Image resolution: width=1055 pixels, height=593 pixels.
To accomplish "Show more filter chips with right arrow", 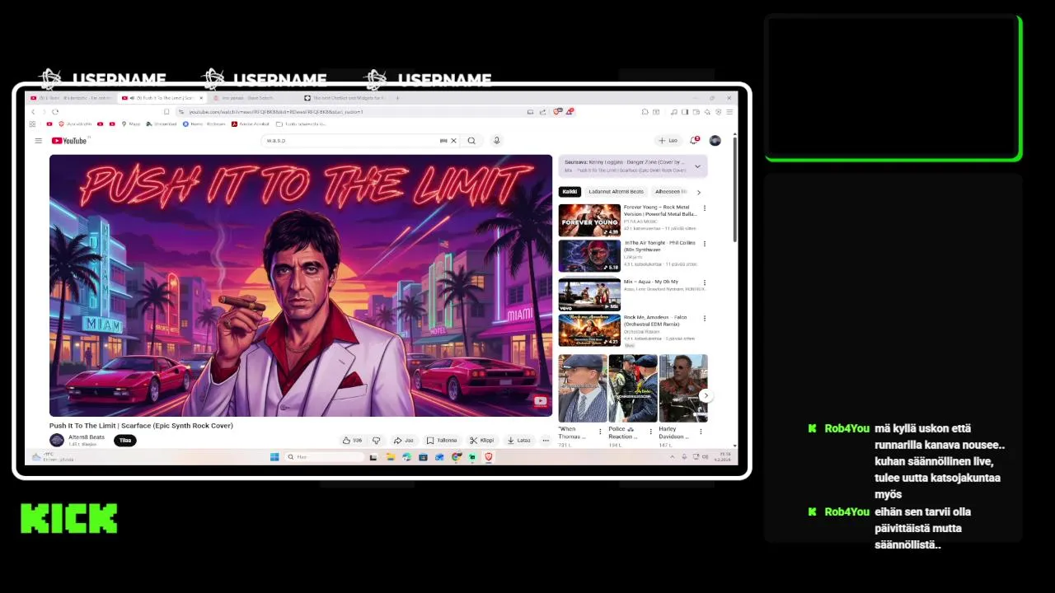I will (x=699, y=192).
